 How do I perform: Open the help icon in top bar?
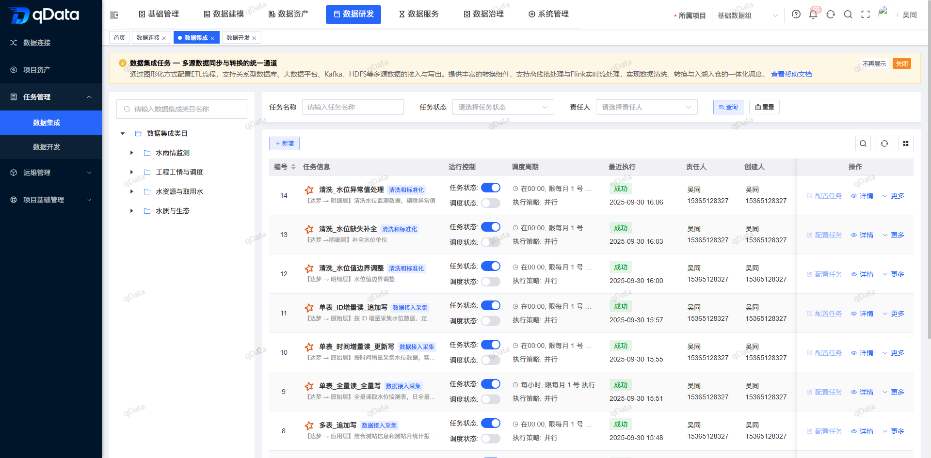tap(796, 15)
